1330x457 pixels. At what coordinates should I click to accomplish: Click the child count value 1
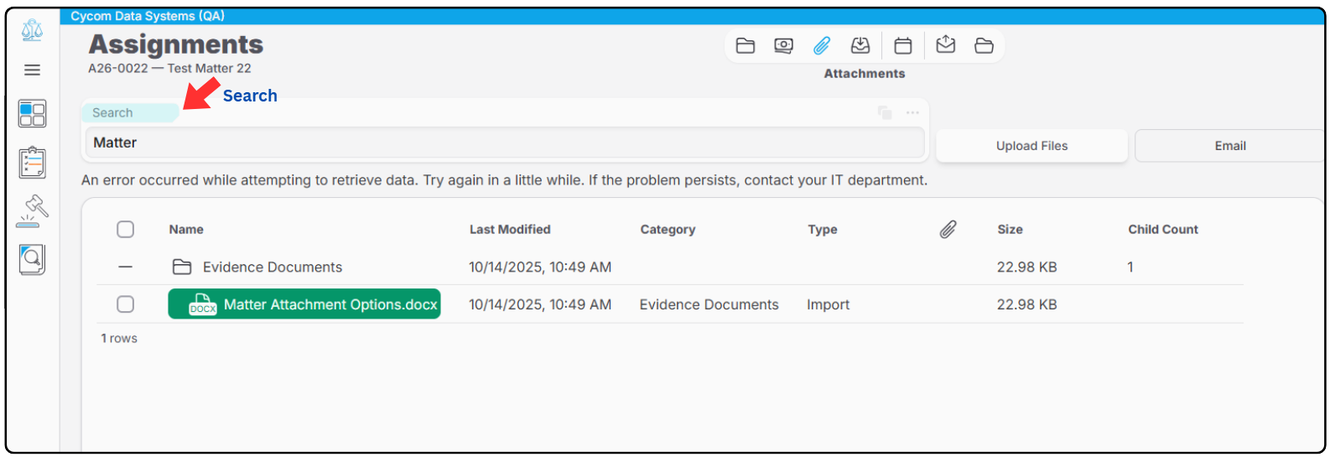1130,267
